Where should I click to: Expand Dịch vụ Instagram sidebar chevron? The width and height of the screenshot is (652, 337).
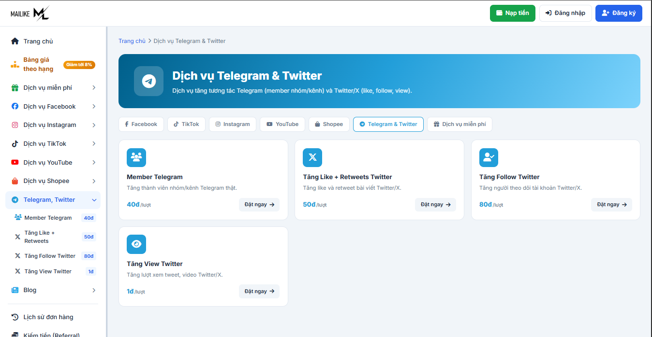coord(94,125)
